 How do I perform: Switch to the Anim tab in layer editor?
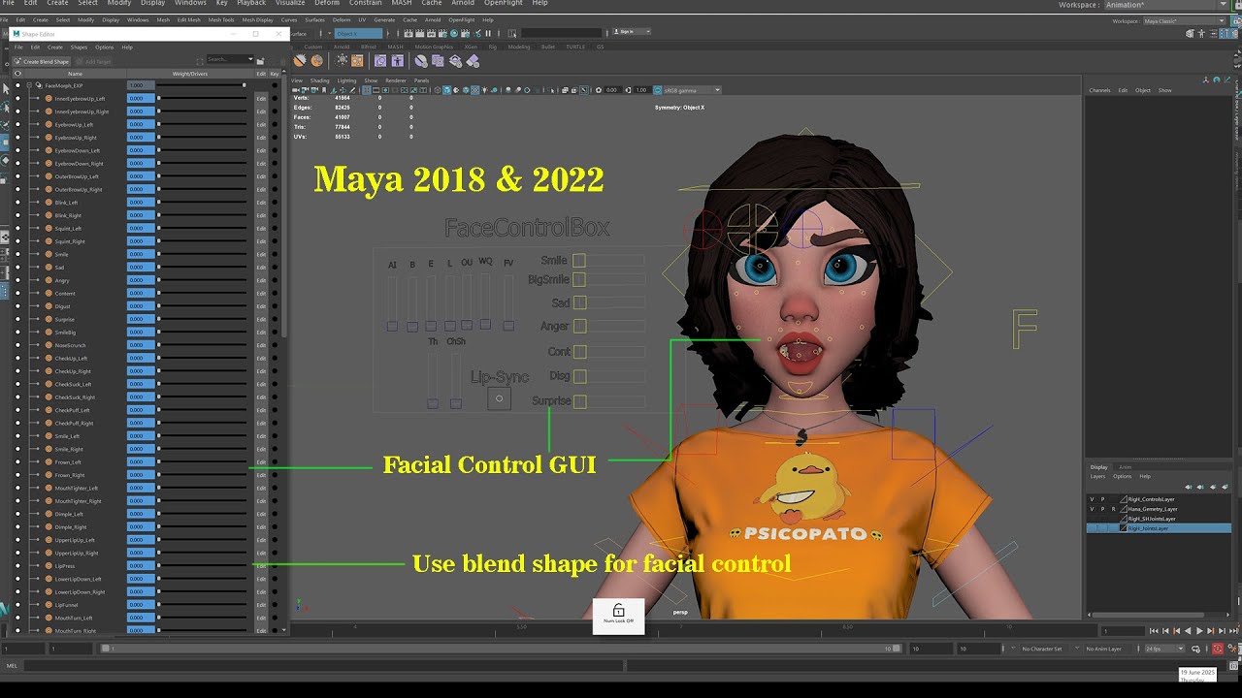point(1126,467)
